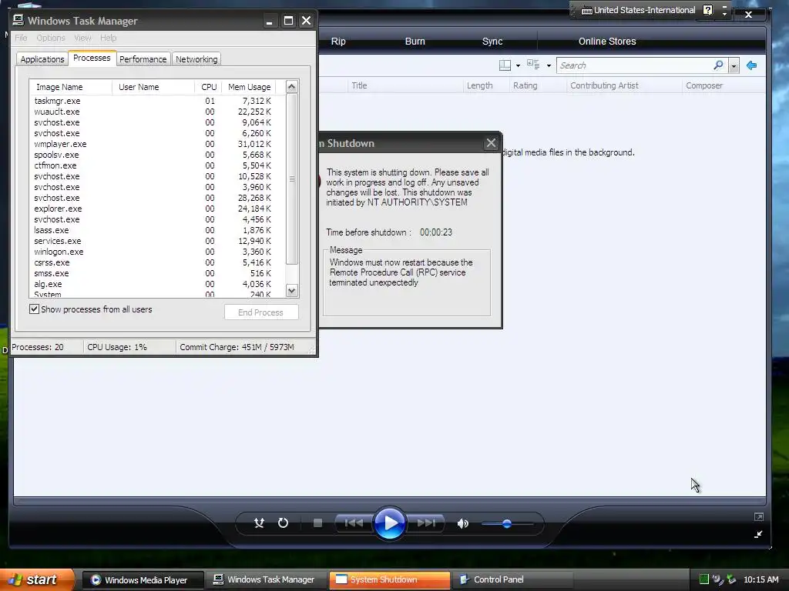
Task: Open Task Manager Options menu
Action: click(51, 38)
